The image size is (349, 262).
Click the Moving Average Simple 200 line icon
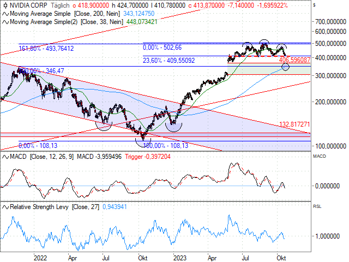[x=5, y=14]
